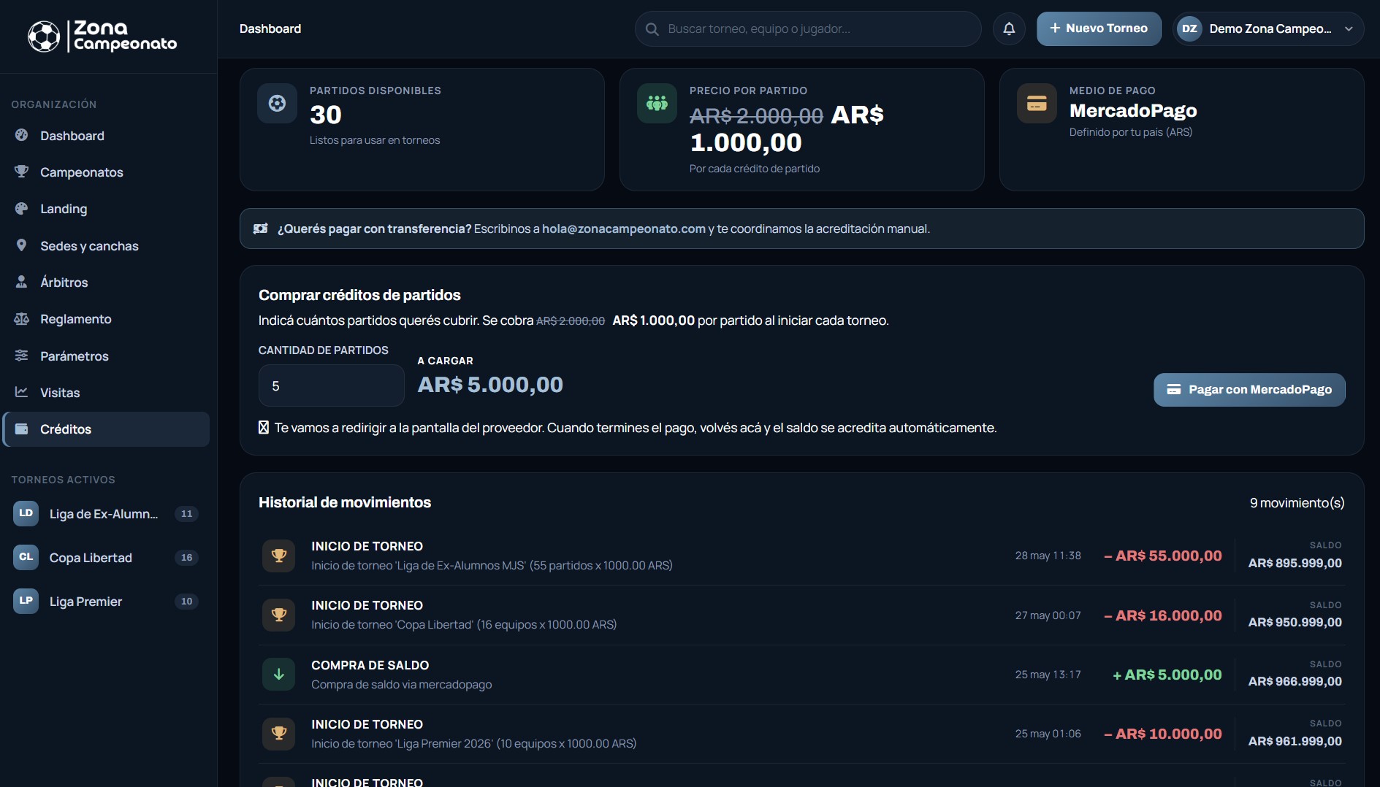Click the trophy icon for Copa Libertad movement
1380x787 pixels.
pyautogui.click(x=279, y=615)
